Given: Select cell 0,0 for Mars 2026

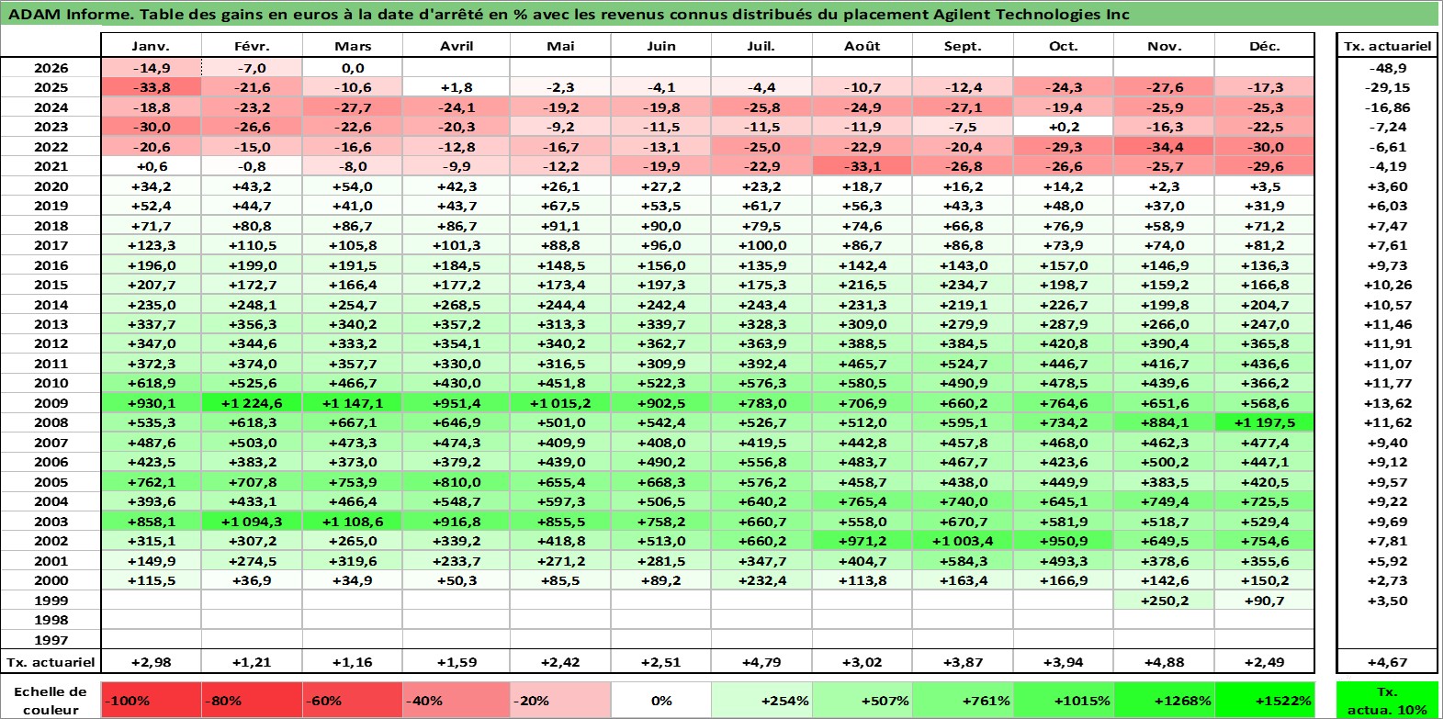Looking at the screenshot, I should pyautogui.click(x=353, y=68).
